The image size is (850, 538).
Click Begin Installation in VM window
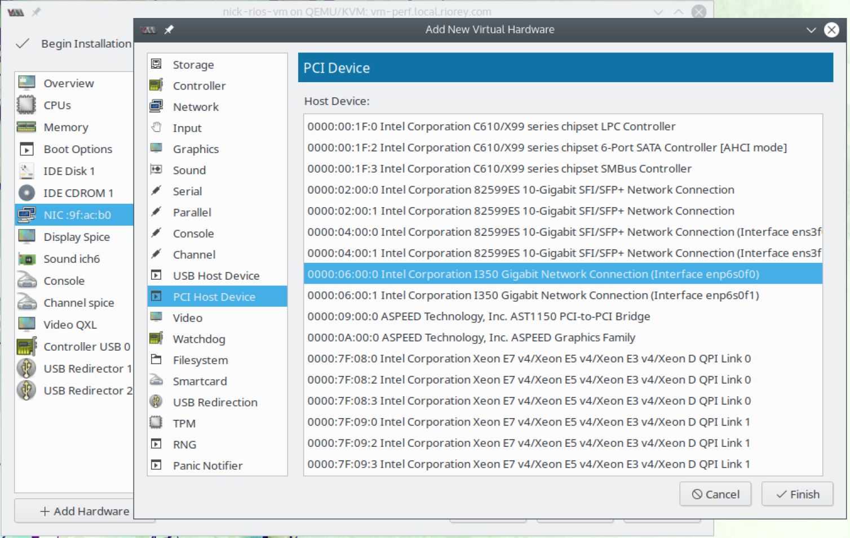point(86,44)
